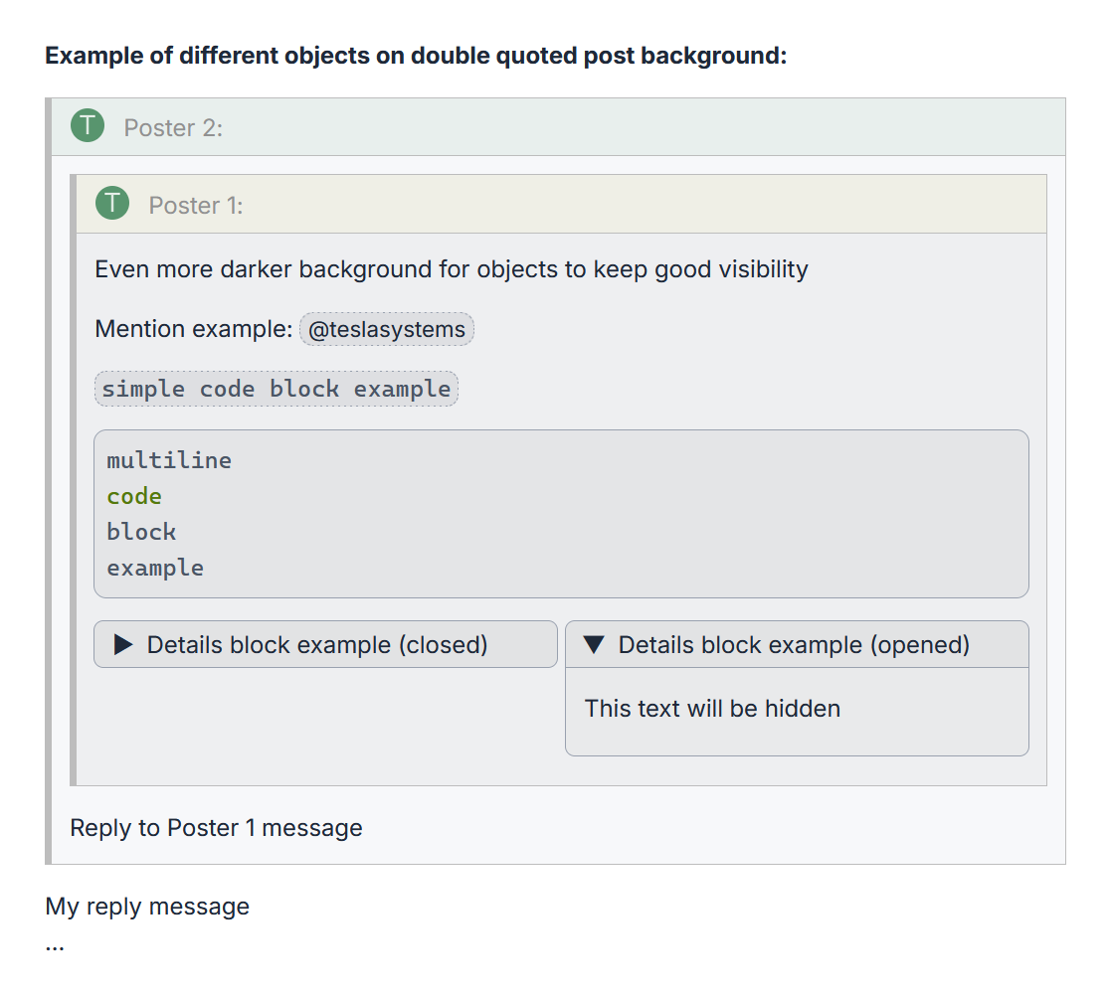Collapse the opened details block triangle

pos(594,645)
